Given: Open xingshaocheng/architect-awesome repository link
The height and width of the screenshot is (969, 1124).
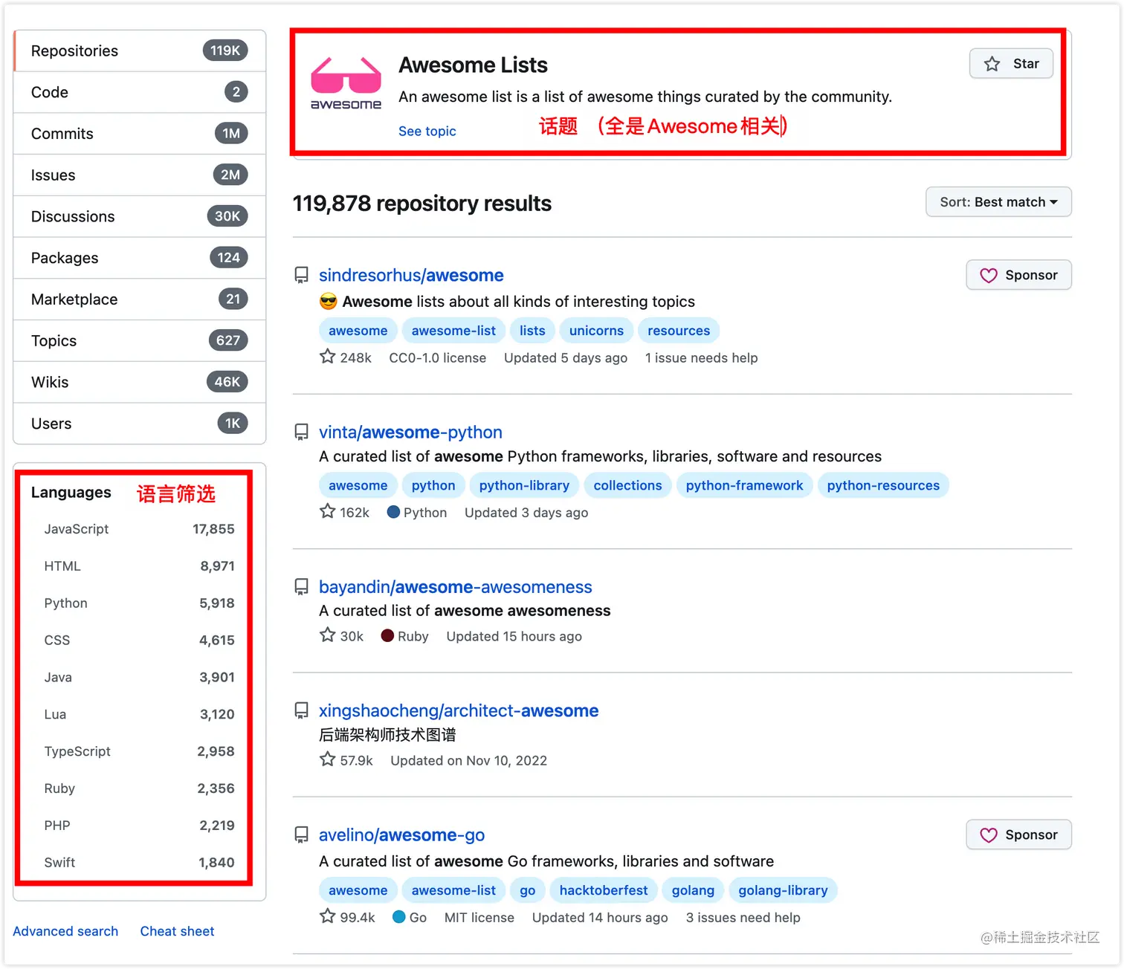Looking at the screenshot, I should click(x=459, y=710).
